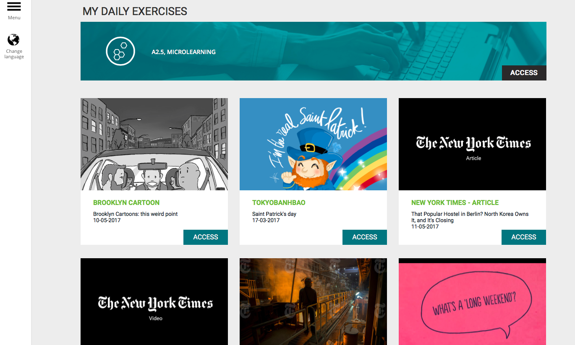This screenshot has width=575, height=345.
Task: Open the steel factory photo thumbnail
Action: coord(313,301)
